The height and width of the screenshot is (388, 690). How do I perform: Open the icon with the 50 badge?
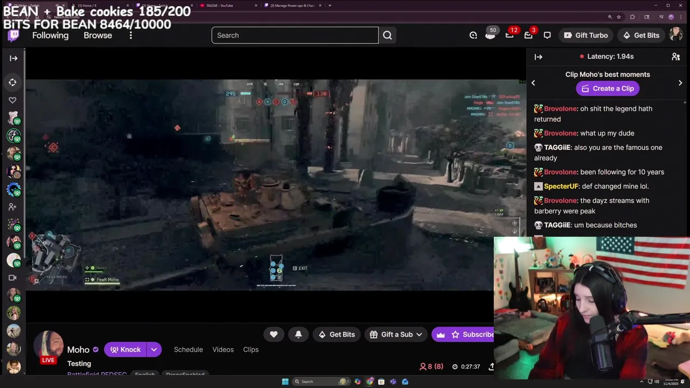(491, 35)
